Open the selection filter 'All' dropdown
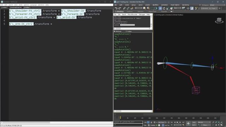 (x=138, y=8)
